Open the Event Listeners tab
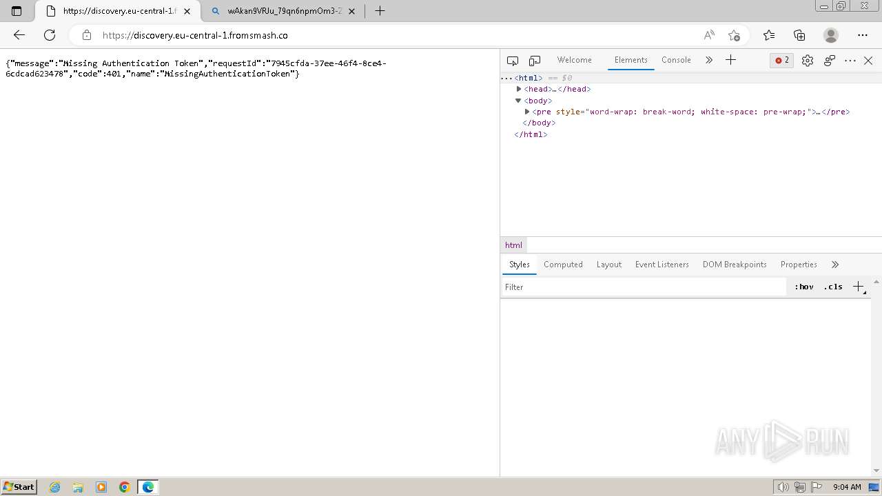882x496 pixels. (662, 265)
